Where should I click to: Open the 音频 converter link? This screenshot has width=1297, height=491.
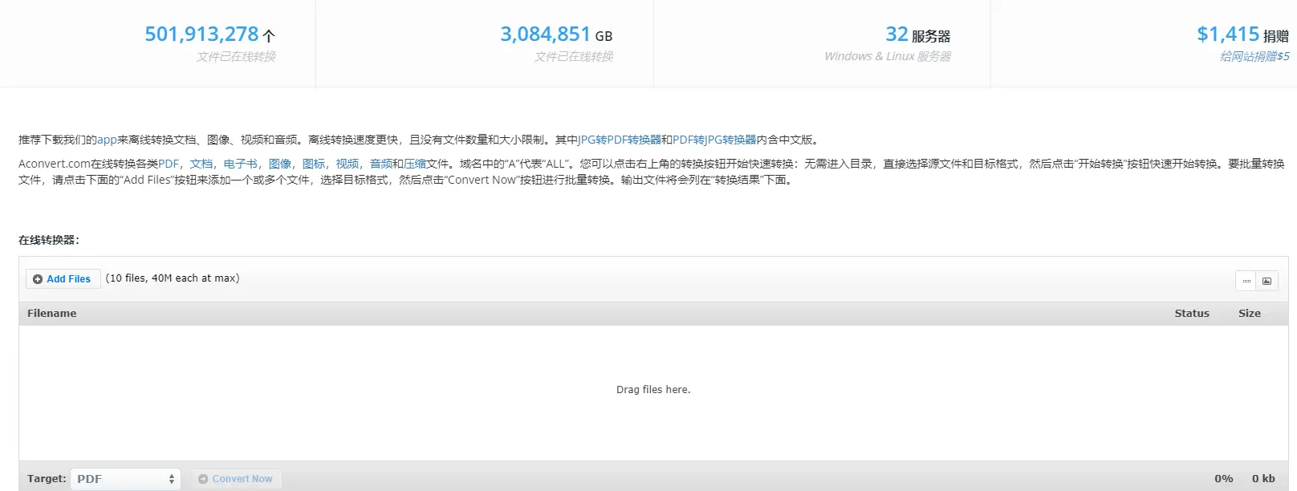380,164
